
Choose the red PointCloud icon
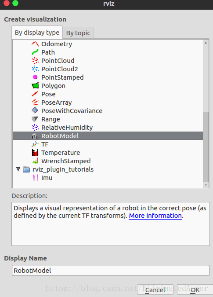point(35,61)
